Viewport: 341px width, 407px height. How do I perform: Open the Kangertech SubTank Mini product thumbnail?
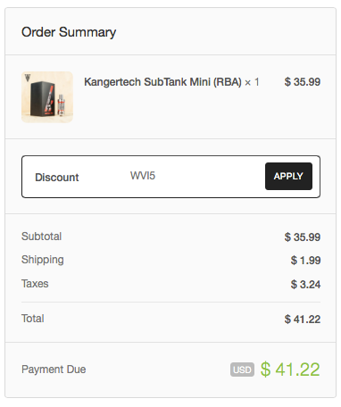click(x=47, y=97)
